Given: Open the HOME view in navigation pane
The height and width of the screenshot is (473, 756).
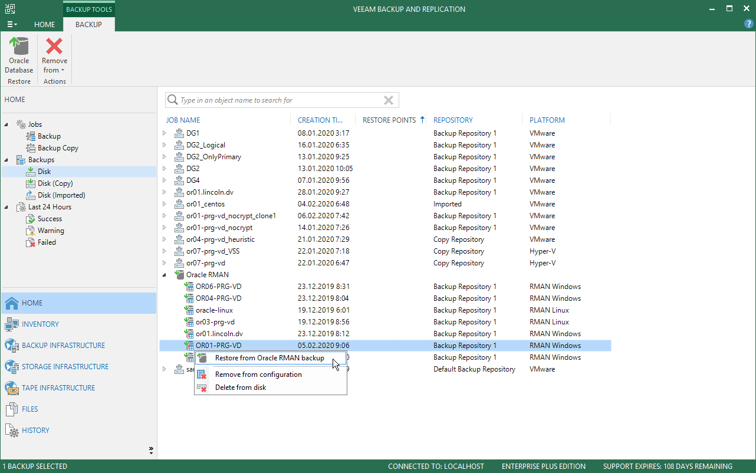Looking at the screenshot, I should pyautogui.click(x=78, y=303).
